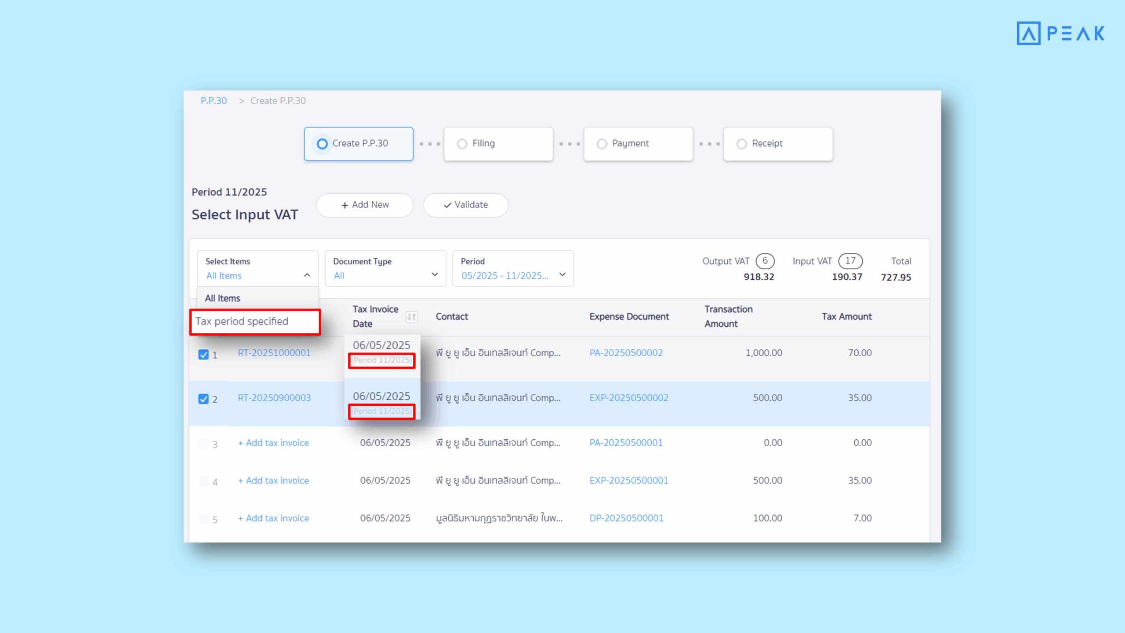Check the checkbox on row 3
The image size is (1125, 633).
point(203,444)
